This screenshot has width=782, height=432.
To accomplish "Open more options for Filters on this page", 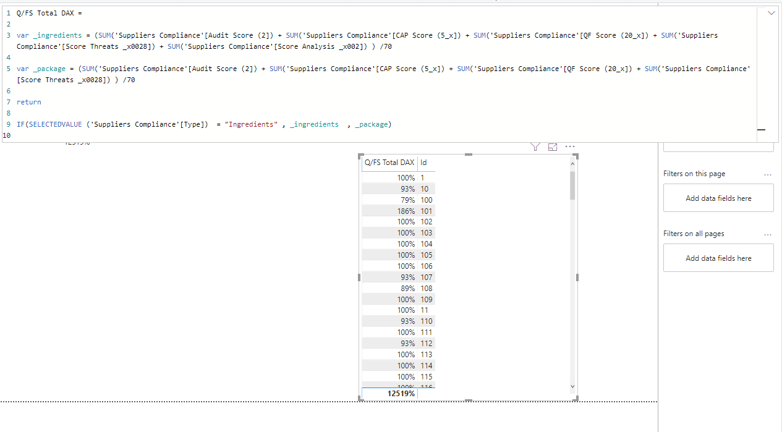I will pyautogui.click(x=768, y=174).
